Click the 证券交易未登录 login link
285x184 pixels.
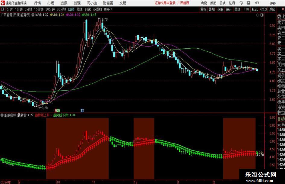165,3
